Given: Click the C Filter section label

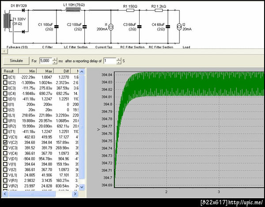Looking at the screenshot, I should click(x=47, y=47).
